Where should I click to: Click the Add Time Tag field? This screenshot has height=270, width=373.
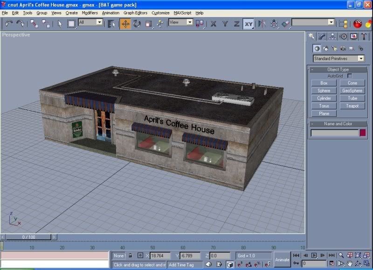pyautogui.click(x=185, y=264)
